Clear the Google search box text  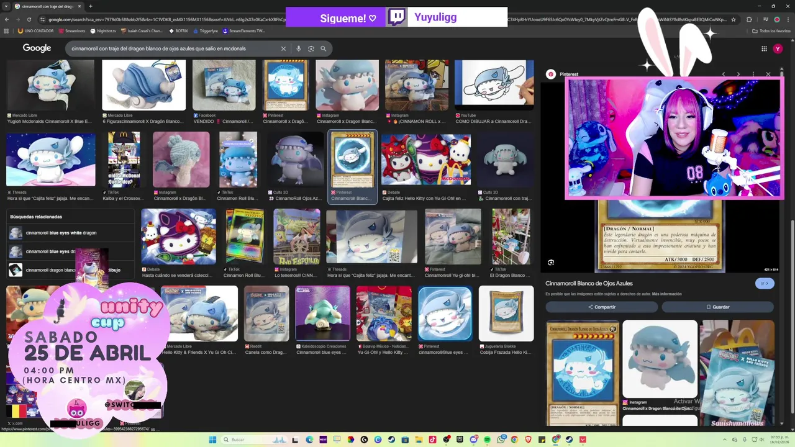pos(283,48)
